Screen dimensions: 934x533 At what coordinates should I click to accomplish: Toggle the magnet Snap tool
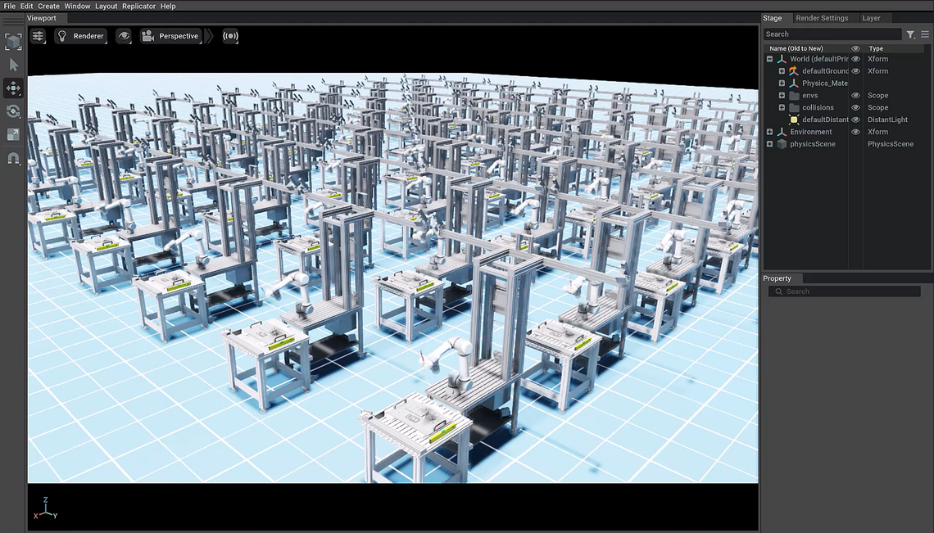13,158
